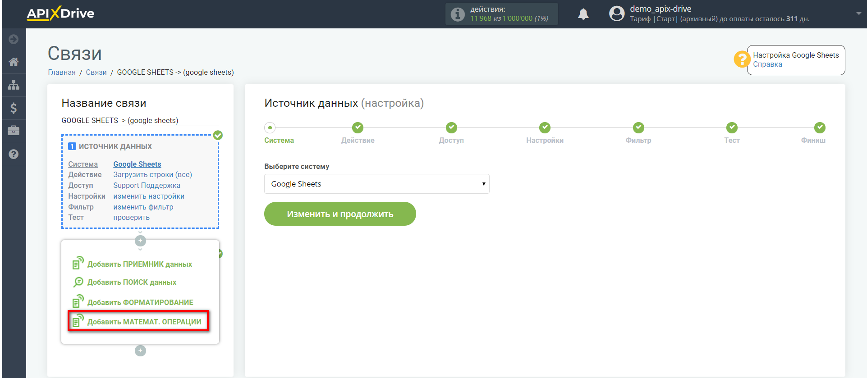Click the green check on source block
Screen dimensions: 867x378
pos(218,135)
